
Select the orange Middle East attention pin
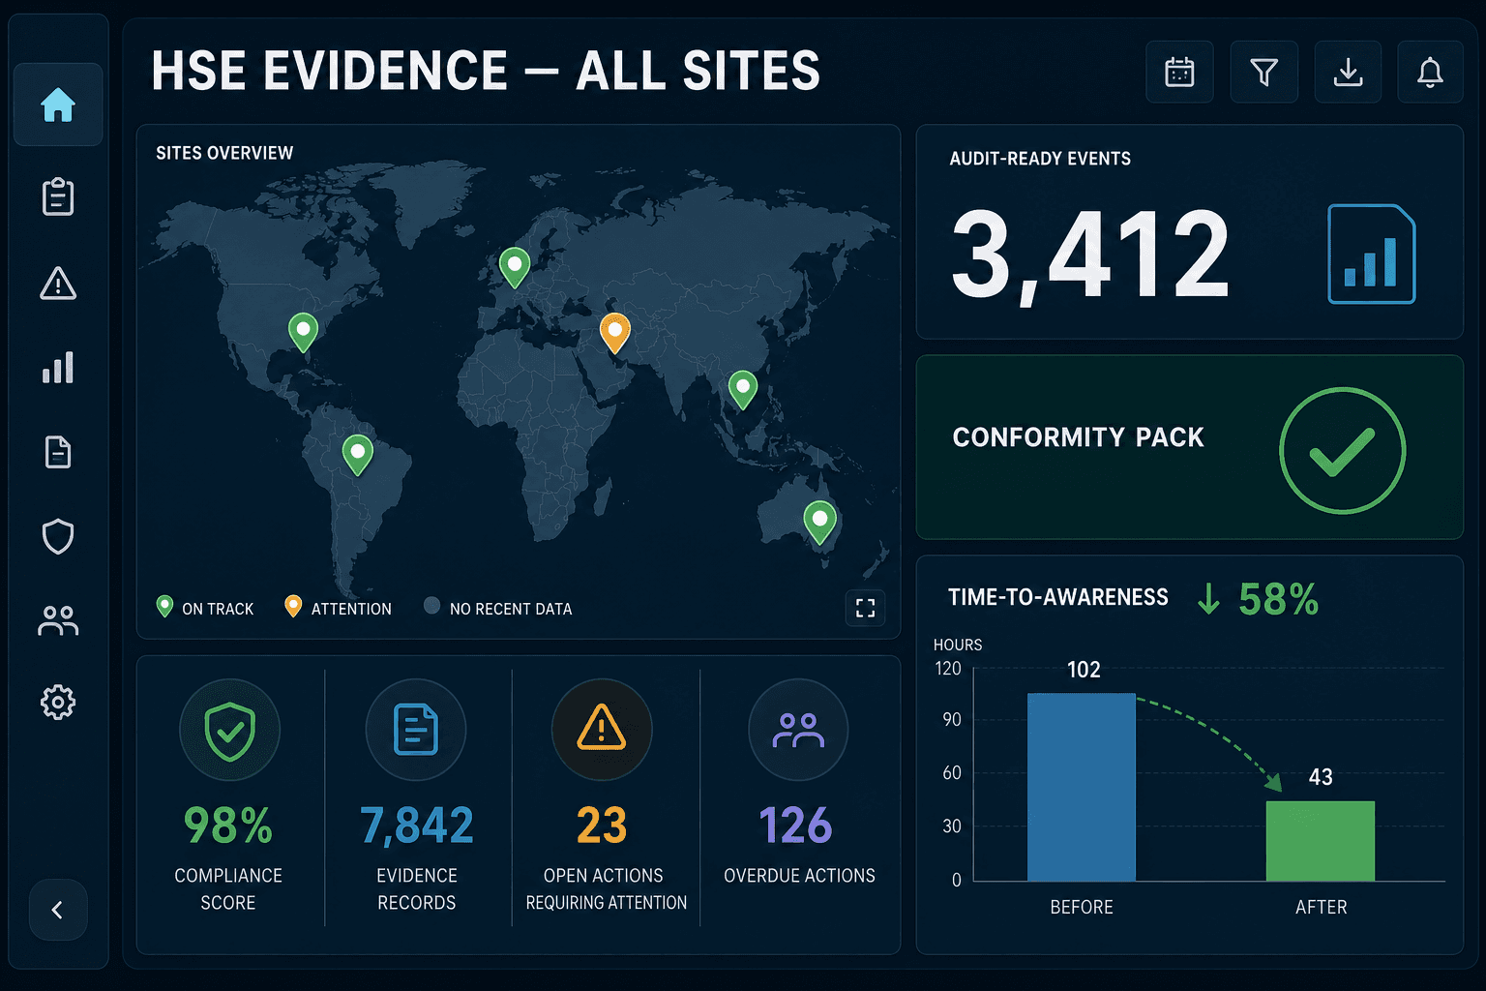[x=614, y=333]
